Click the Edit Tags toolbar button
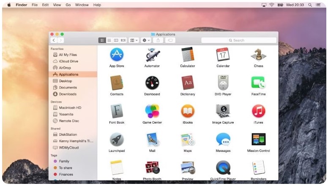Image resolution: width=328 pixels, height=186 pixels. coord(170,40)
